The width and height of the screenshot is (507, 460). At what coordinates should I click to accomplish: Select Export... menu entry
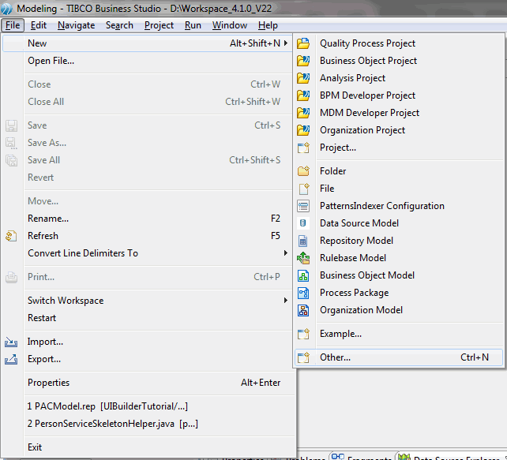[148, 359]
